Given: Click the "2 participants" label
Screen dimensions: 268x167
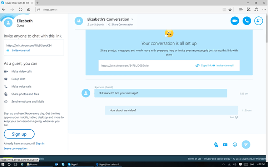Looking at the screenshot, I should coord(95,25).
